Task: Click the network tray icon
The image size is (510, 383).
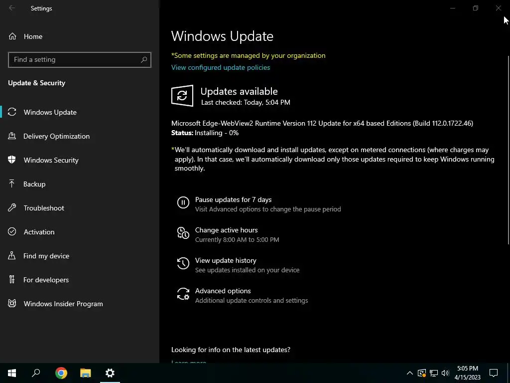Action: pos(434,373)
